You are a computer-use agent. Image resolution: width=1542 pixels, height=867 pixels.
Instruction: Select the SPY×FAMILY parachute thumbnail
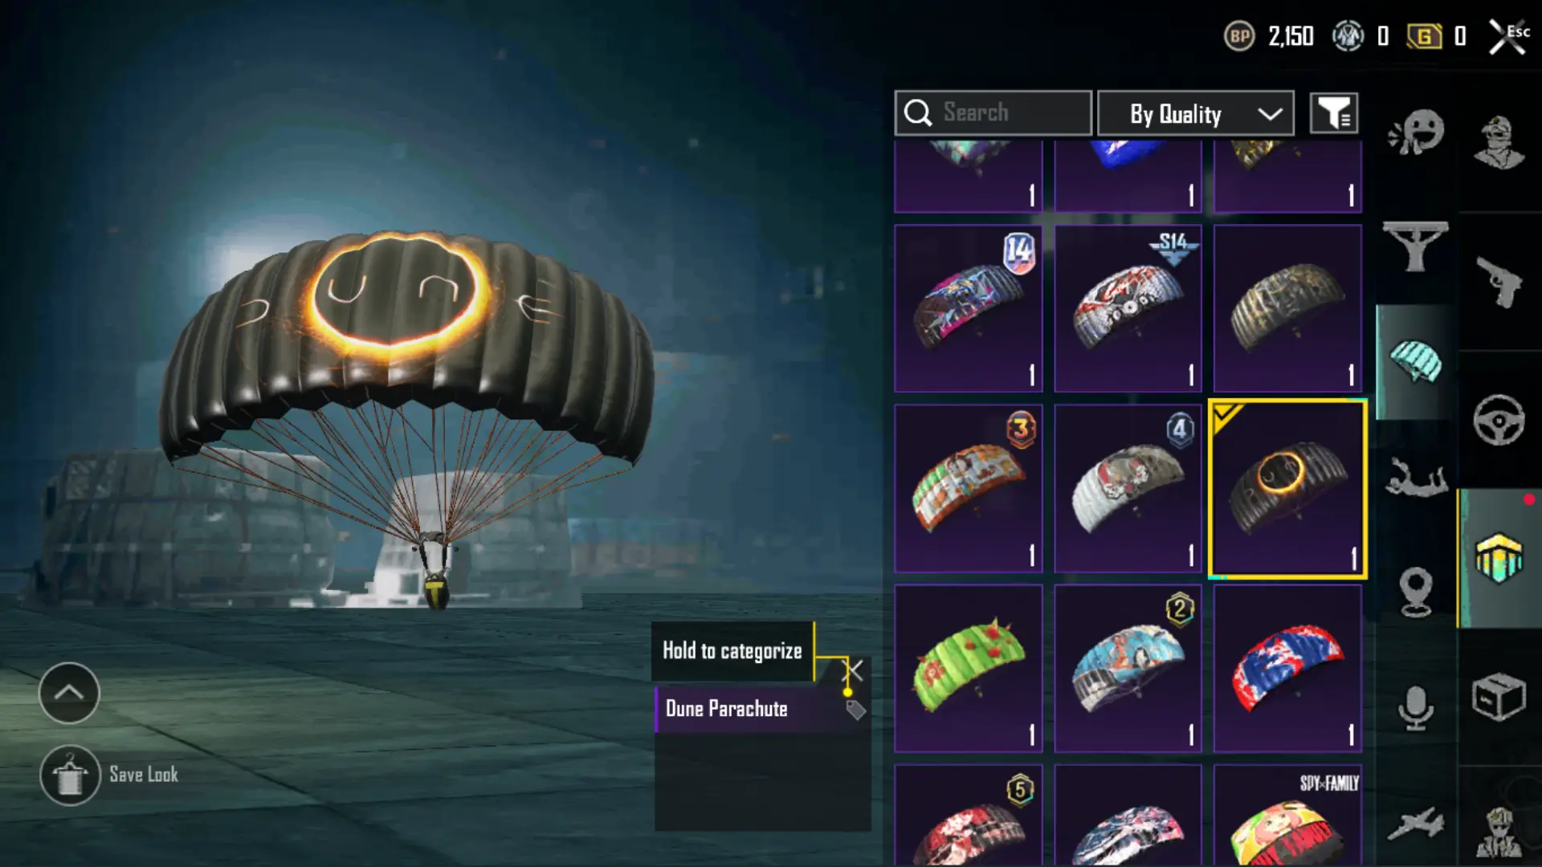pyautogui.click(x=1287, y=815)
